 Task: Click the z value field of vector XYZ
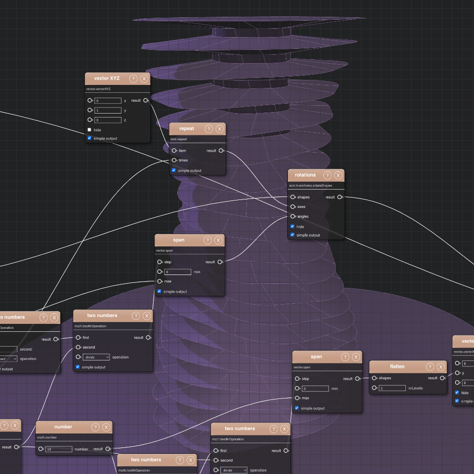108,120
